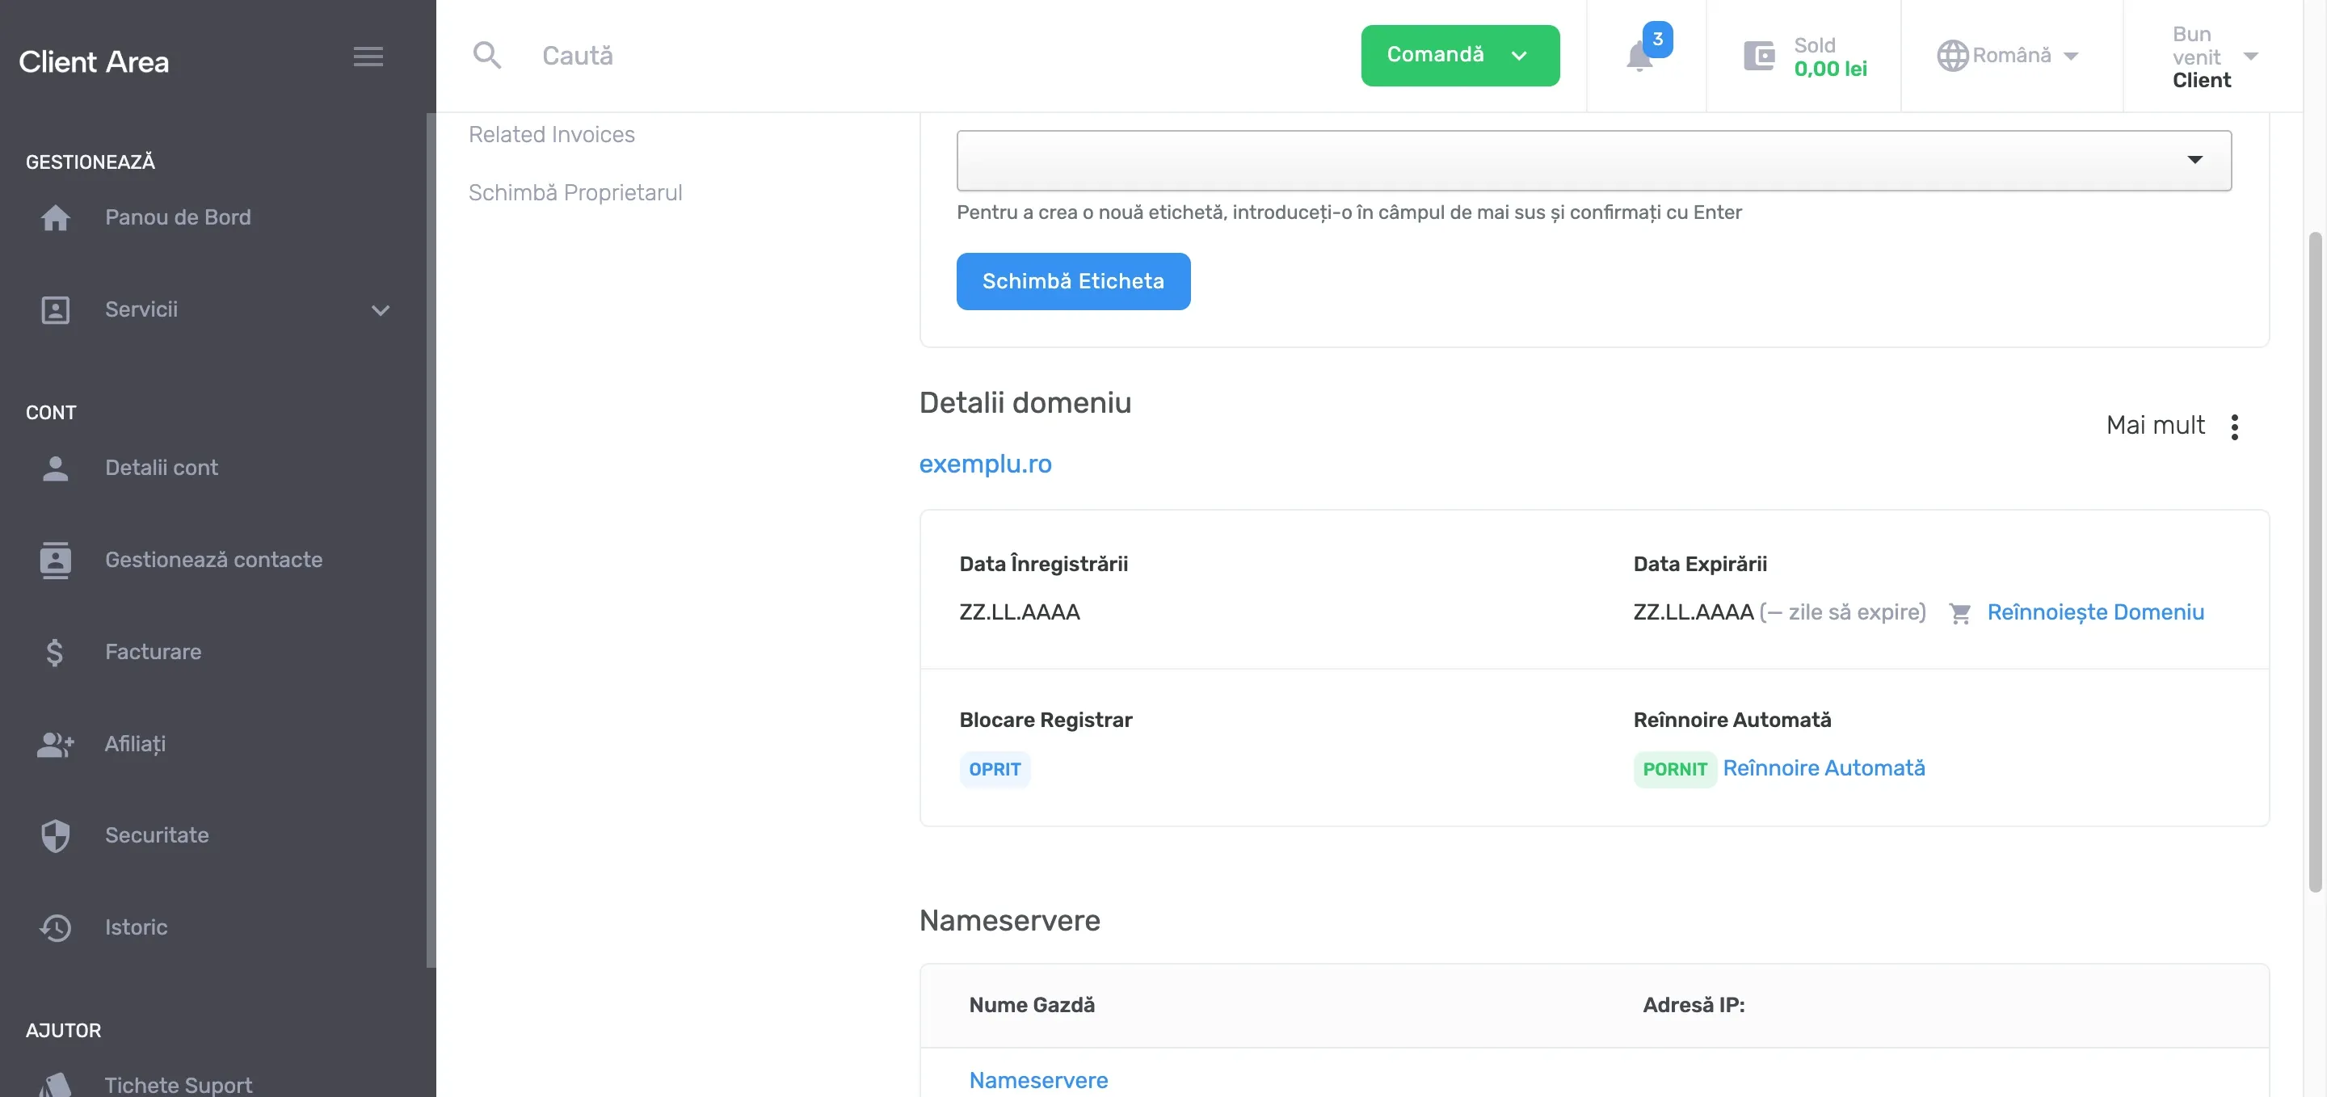The image size is (2327, 1097).
Task: Click the cart icon beside Reînnoiește Domeniu
Action: tap(1959, 613)
